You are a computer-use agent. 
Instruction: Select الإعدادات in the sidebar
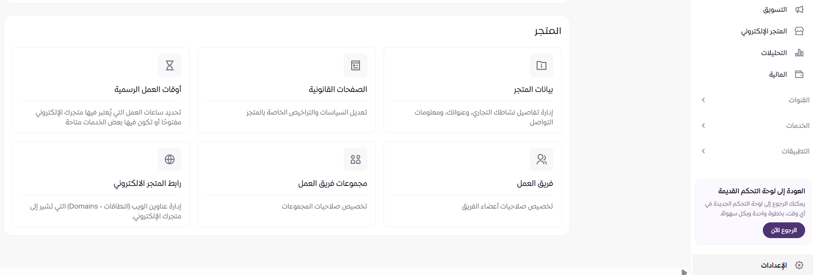(774, 265)
